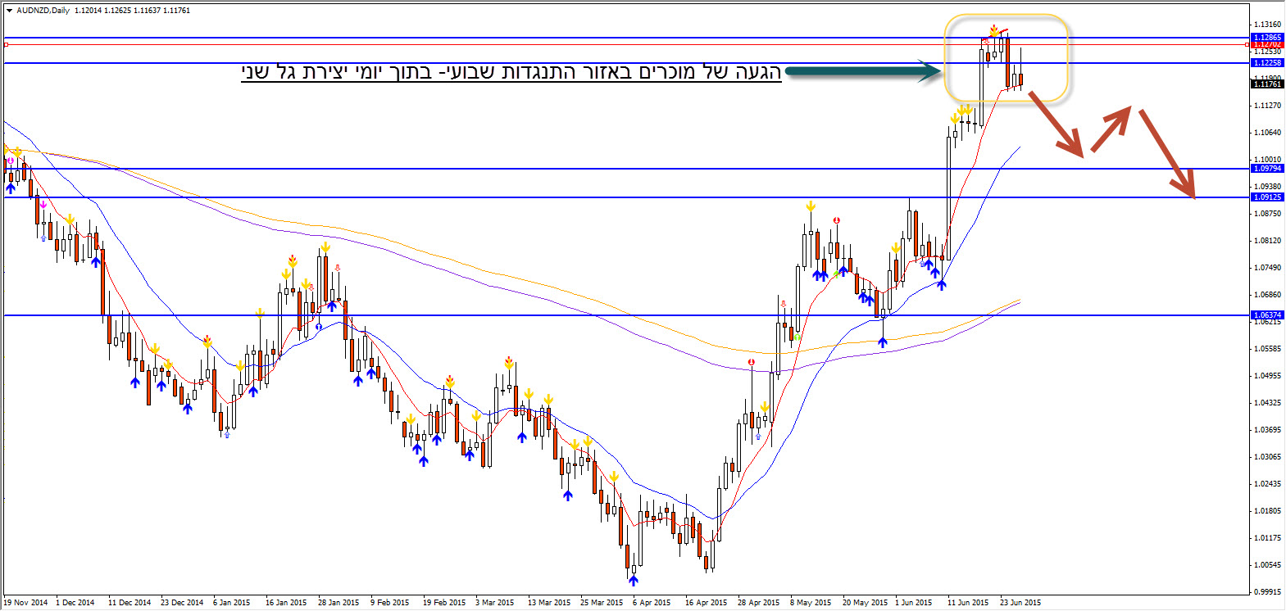The height and width of the screenshot is (611, 1286).
Task: Click the 16 Jan 2015 date on time axis
Action: click(x=286, y=603)
